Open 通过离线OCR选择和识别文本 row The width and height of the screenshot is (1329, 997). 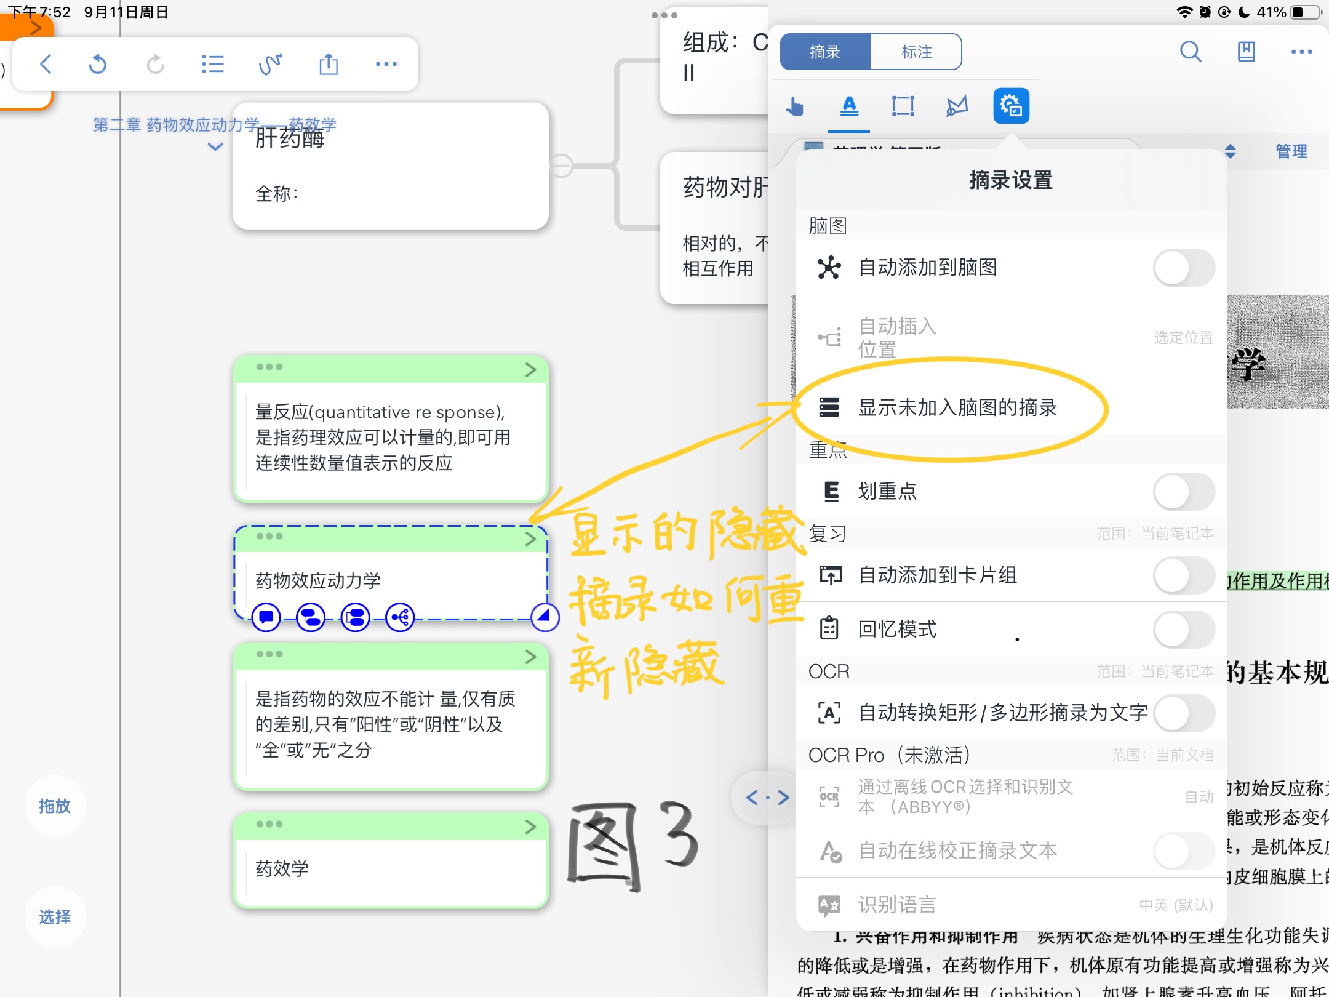pyautogui.click(x=1011, y=796)
